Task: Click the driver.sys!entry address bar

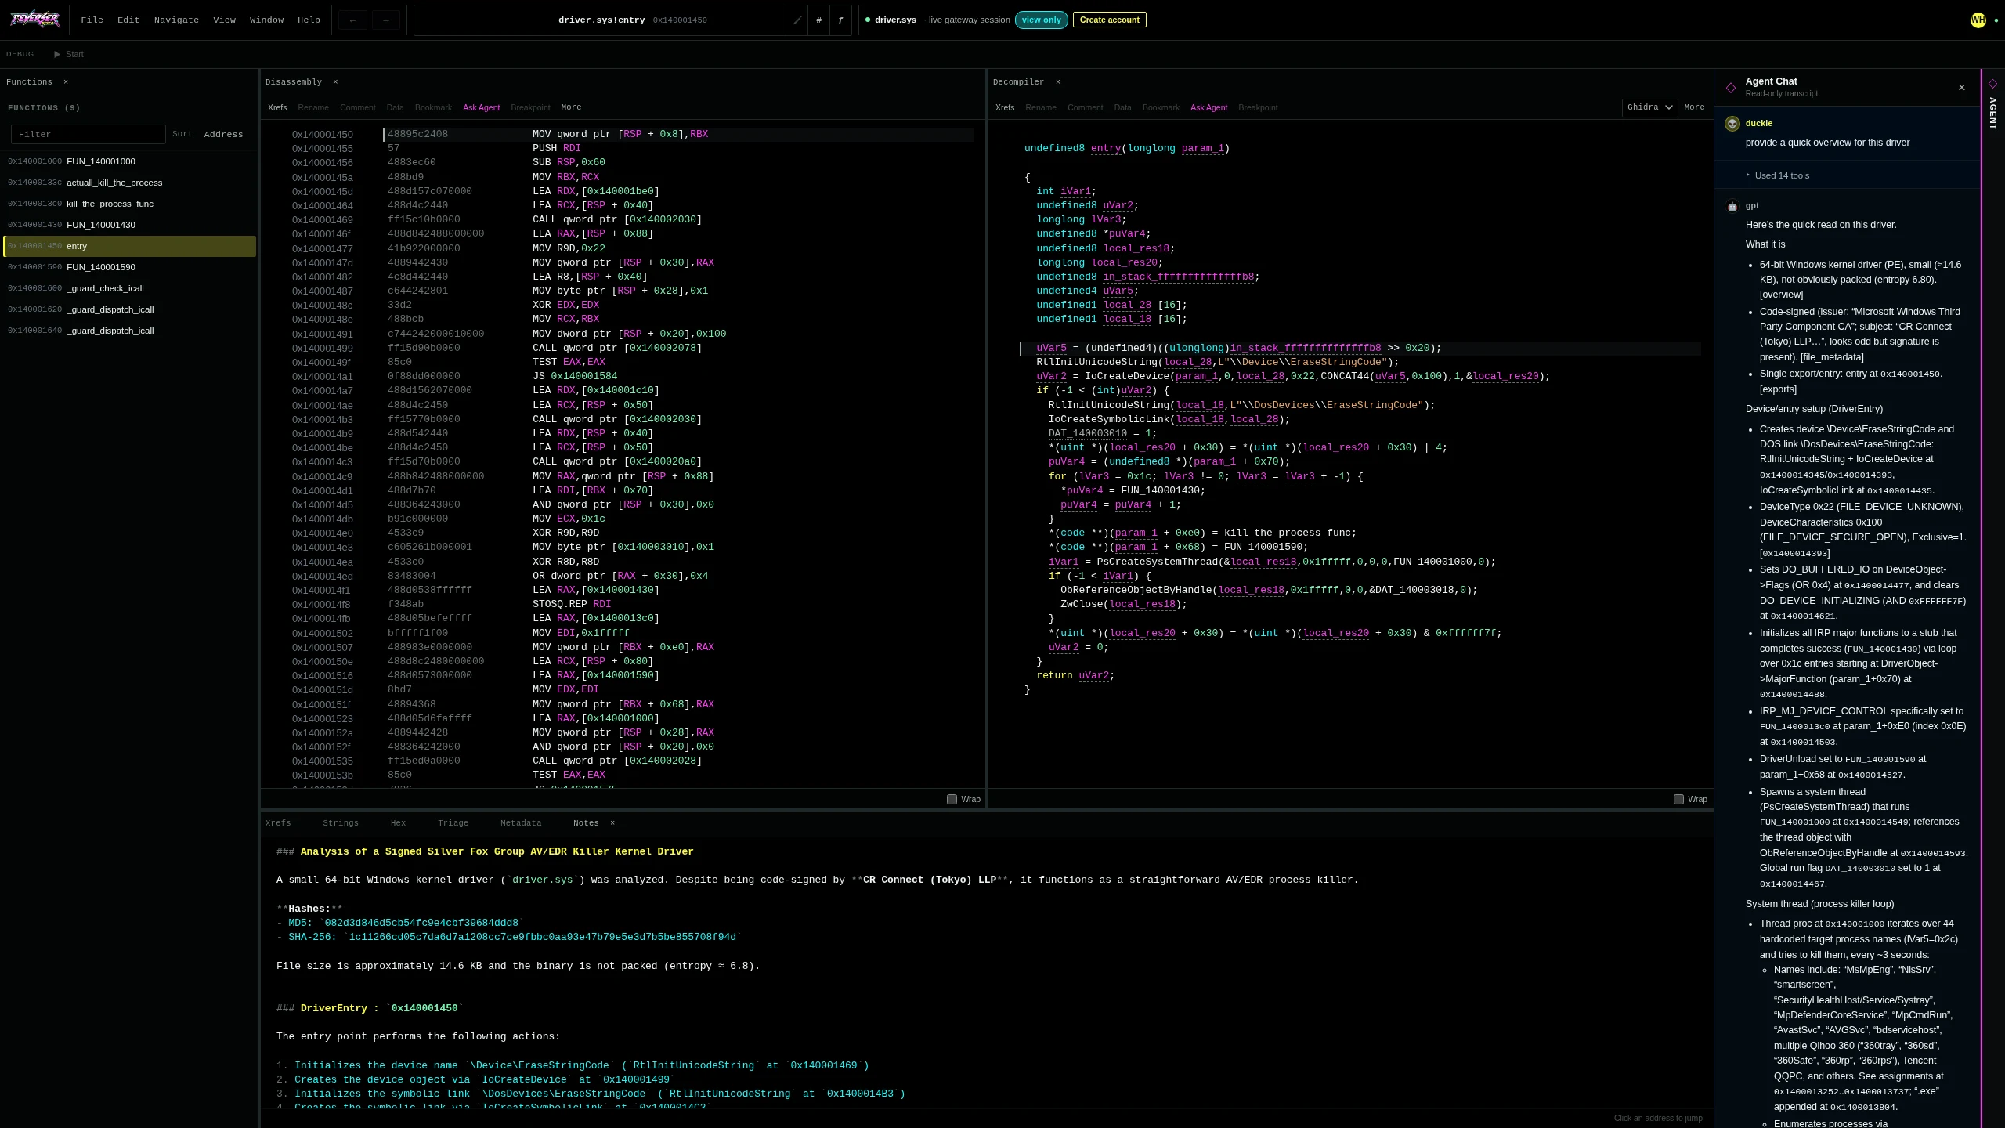Action: (x=600, y=20)
